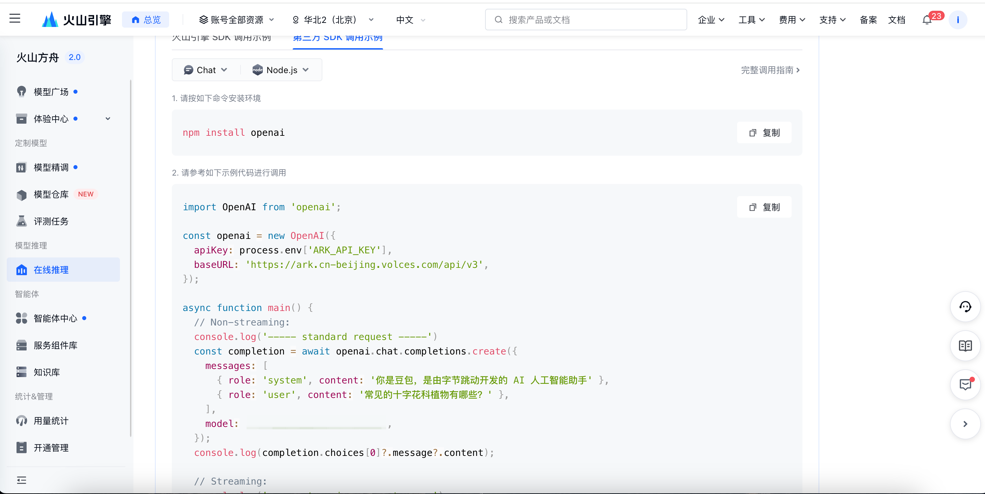Click the feedback message icon

(965, 384)
